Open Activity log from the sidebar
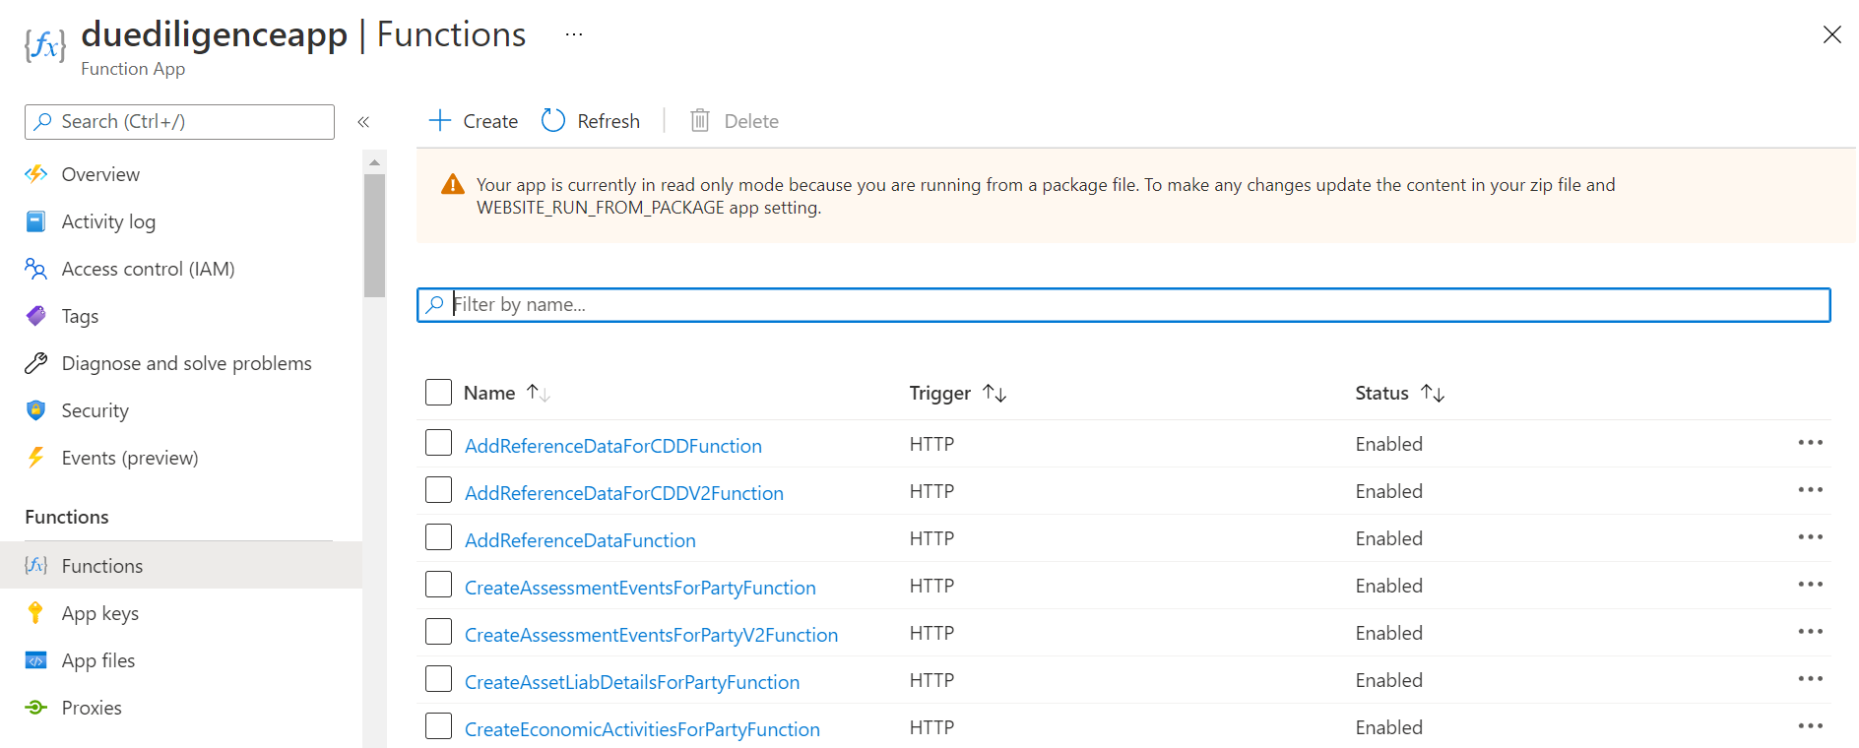This screenshot has width=1859, height=748. point(108,221)
